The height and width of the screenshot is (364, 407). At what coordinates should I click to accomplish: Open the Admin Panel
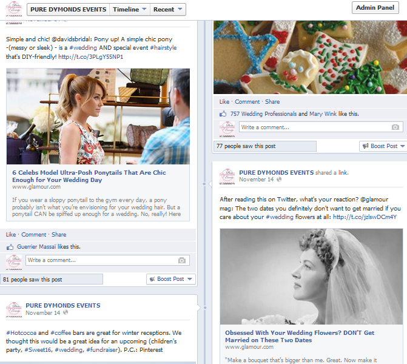pos(375,7)
